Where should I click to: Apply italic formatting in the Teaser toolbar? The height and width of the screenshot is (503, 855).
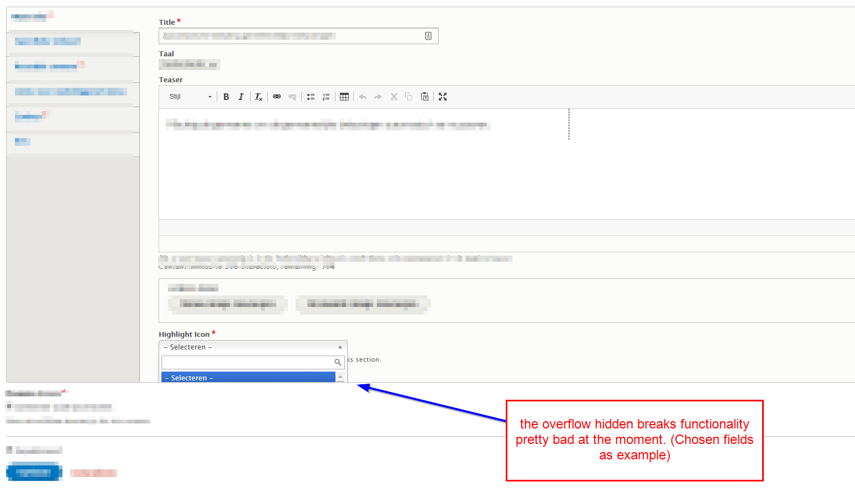[241, 97]
